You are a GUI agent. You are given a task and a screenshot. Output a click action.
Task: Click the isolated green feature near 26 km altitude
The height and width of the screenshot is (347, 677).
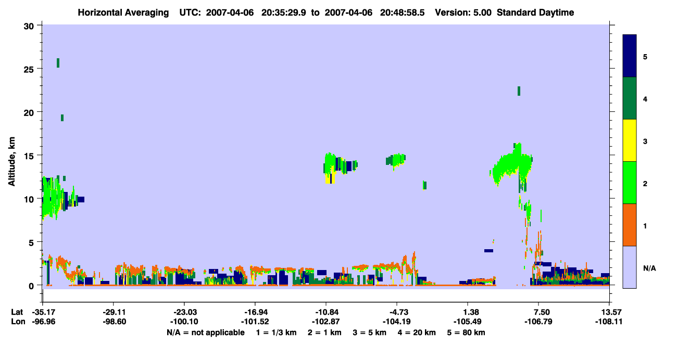[x=58, y=63]
